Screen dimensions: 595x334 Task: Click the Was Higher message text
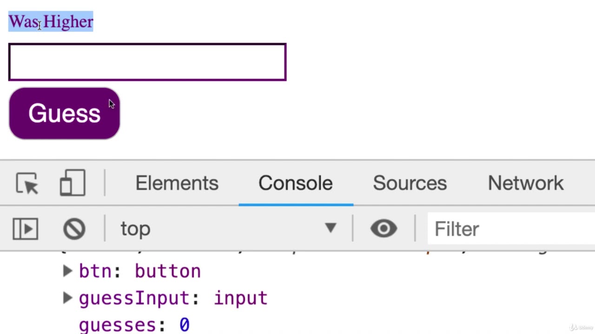click(x=51, y=21)
